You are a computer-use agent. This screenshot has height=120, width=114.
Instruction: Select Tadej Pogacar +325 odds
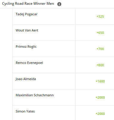click(x=100, y=16)
